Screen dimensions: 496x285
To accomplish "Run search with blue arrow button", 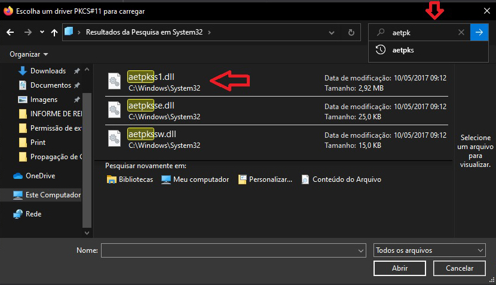I will [x=479, y=32].
